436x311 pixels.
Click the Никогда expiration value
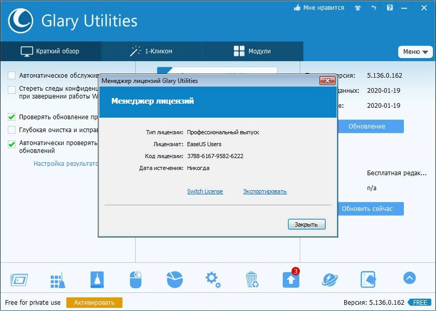(x=198, y=168)
